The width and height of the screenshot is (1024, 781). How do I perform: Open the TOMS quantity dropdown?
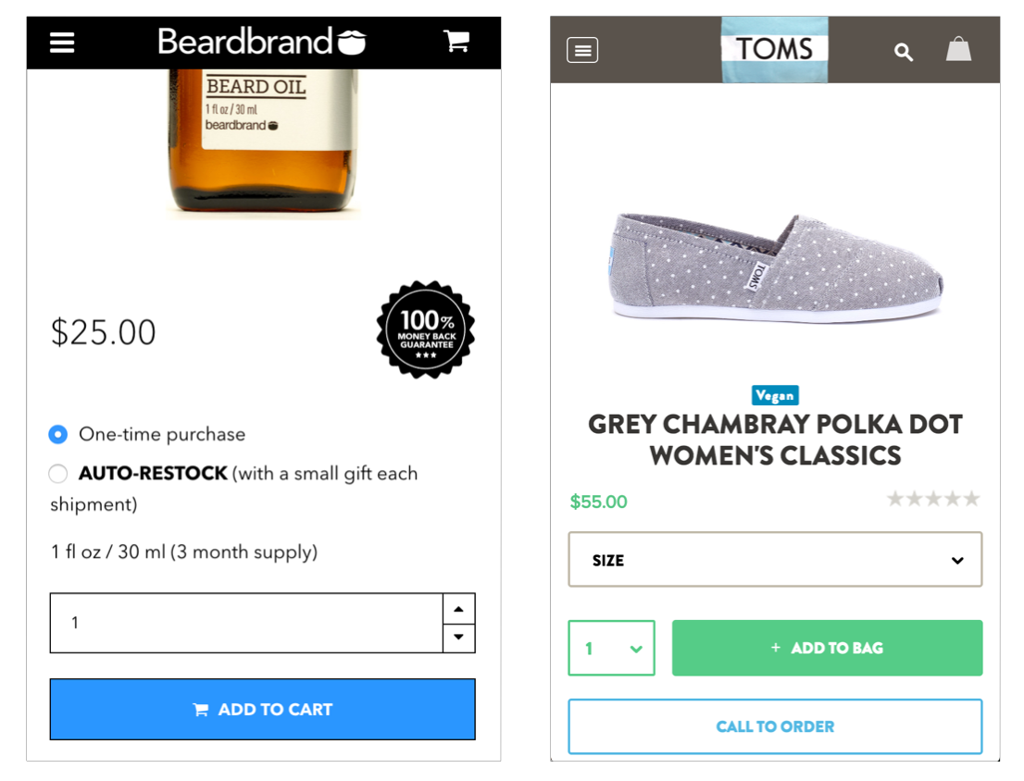click(611, 648)
